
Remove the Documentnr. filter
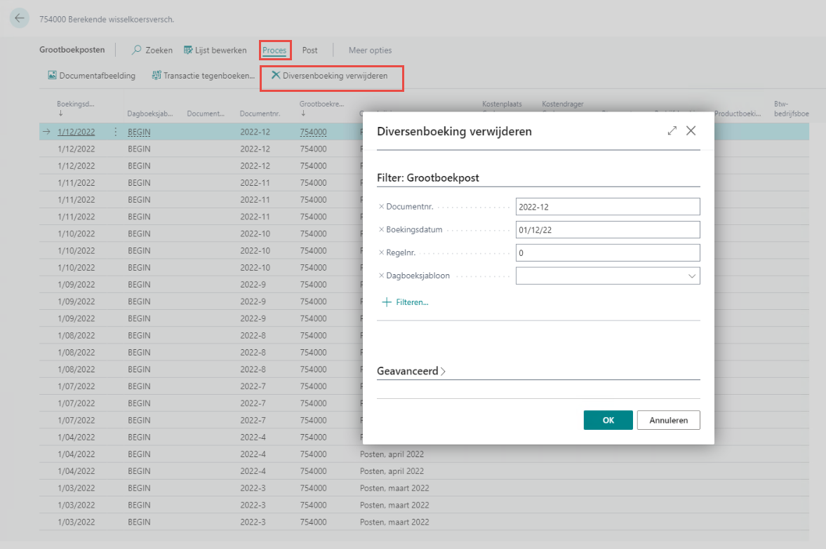[381, 207]
